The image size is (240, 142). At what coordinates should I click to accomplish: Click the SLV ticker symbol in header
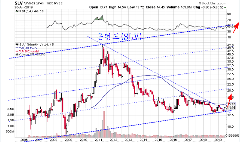tap(19, 3)
